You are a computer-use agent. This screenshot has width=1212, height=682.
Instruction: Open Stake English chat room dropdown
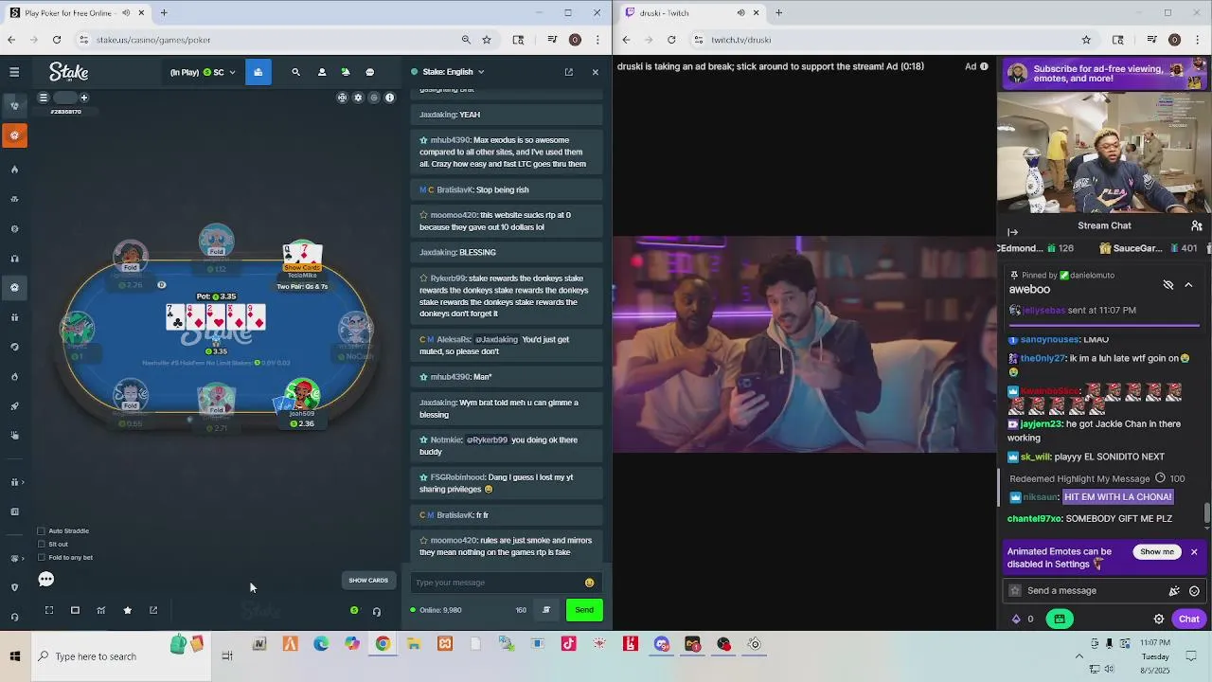click(448, 72)
